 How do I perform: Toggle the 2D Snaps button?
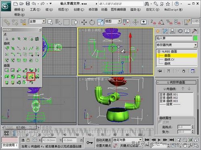153,22
